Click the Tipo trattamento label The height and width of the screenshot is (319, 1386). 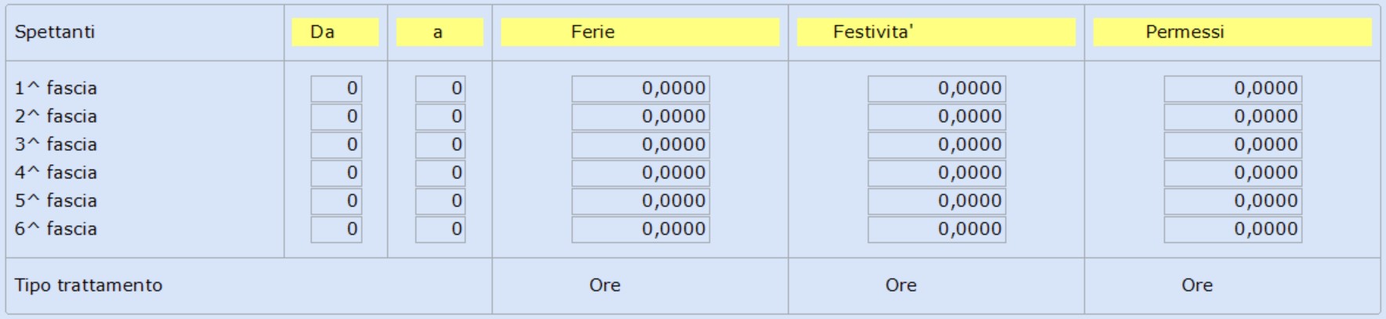89,285
